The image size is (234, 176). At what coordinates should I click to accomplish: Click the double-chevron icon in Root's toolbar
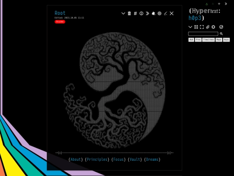point(147,13)
